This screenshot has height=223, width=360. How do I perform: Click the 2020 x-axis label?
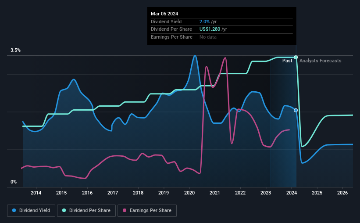[189, 193]
